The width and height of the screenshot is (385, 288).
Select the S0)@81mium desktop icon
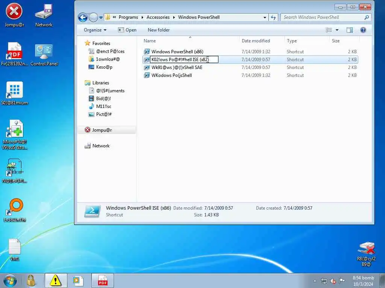point(15,93)
